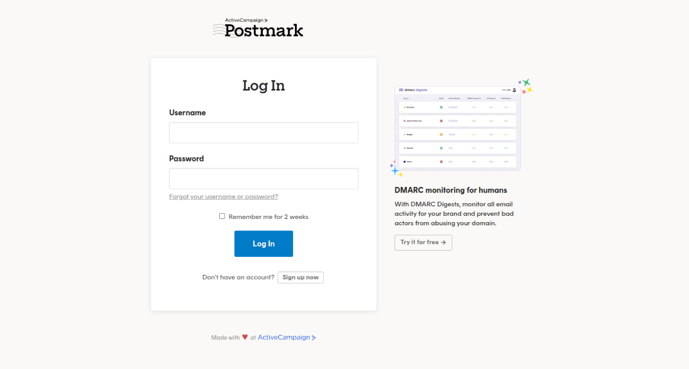This screenshot has width=689, height=369.
Task: Open the Forgot your username or password link
Action: tap(223, 196)
